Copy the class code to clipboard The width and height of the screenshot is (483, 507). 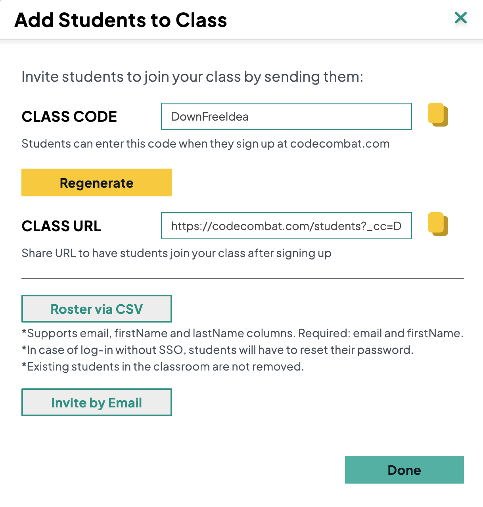pyautogui.click(x=438, y=115)
